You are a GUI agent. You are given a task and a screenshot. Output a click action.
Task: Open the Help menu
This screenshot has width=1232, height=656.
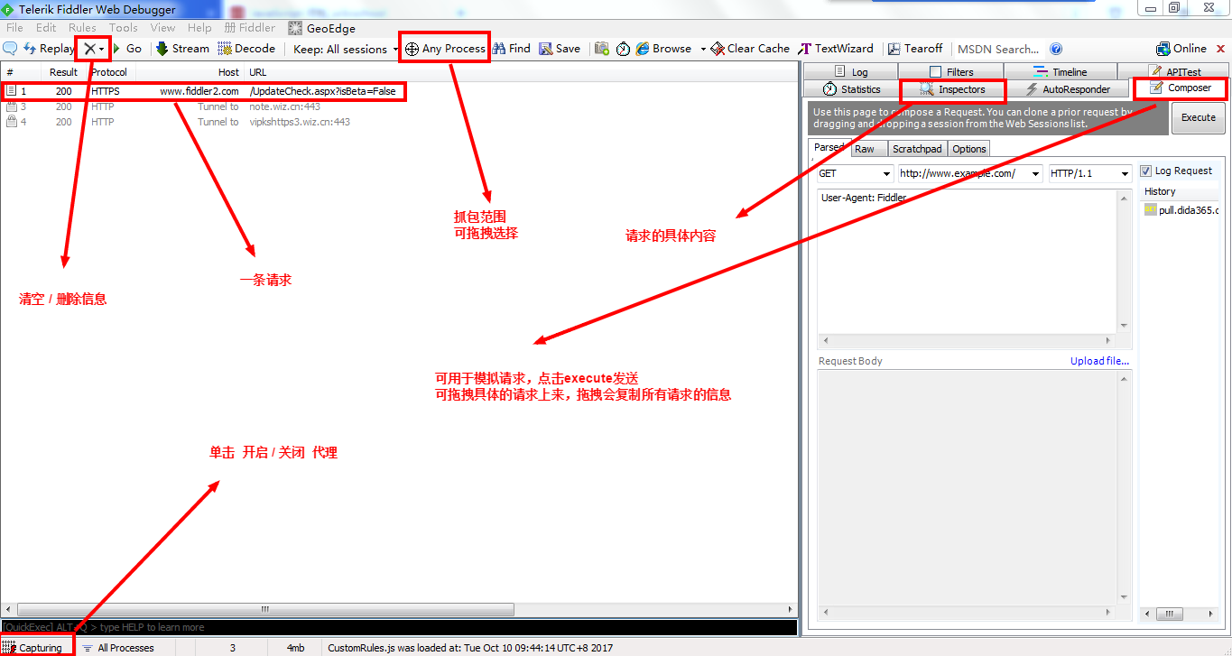click(199, 28)
